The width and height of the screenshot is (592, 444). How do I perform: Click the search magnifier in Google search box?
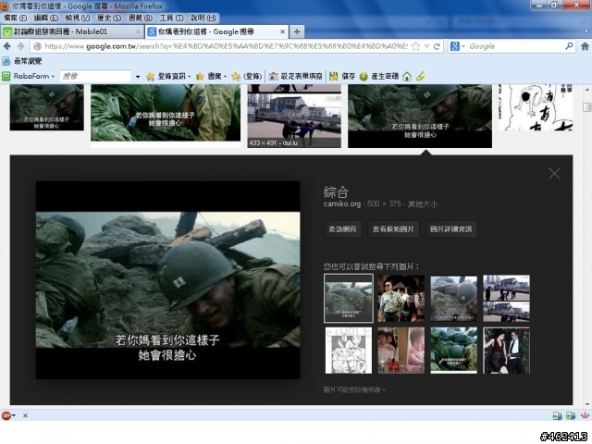[569, 46]
